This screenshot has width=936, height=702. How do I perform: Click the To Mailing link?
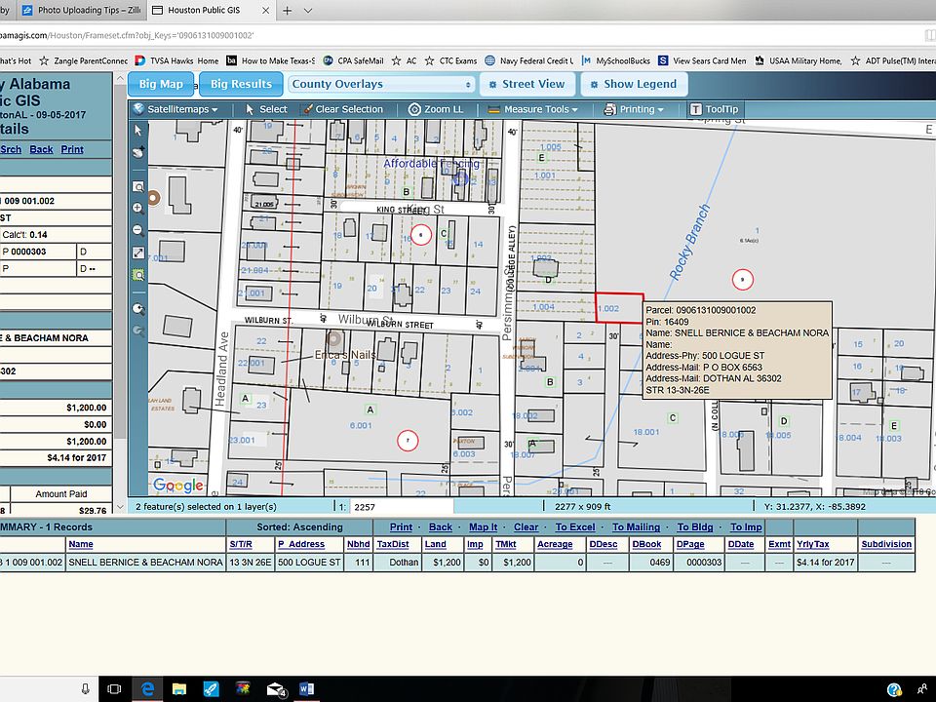[x=636, y=527]
